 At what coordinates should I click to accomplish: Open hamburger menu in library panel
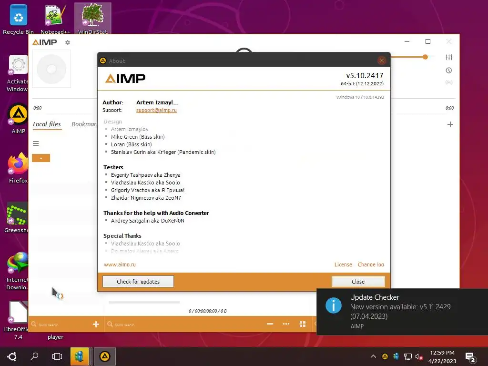coord(36,143)
